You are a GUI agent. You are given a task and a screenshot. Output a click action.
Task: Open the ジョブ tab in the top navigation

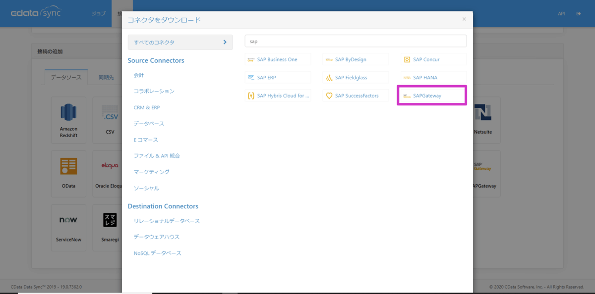click(x=99, y=14)
